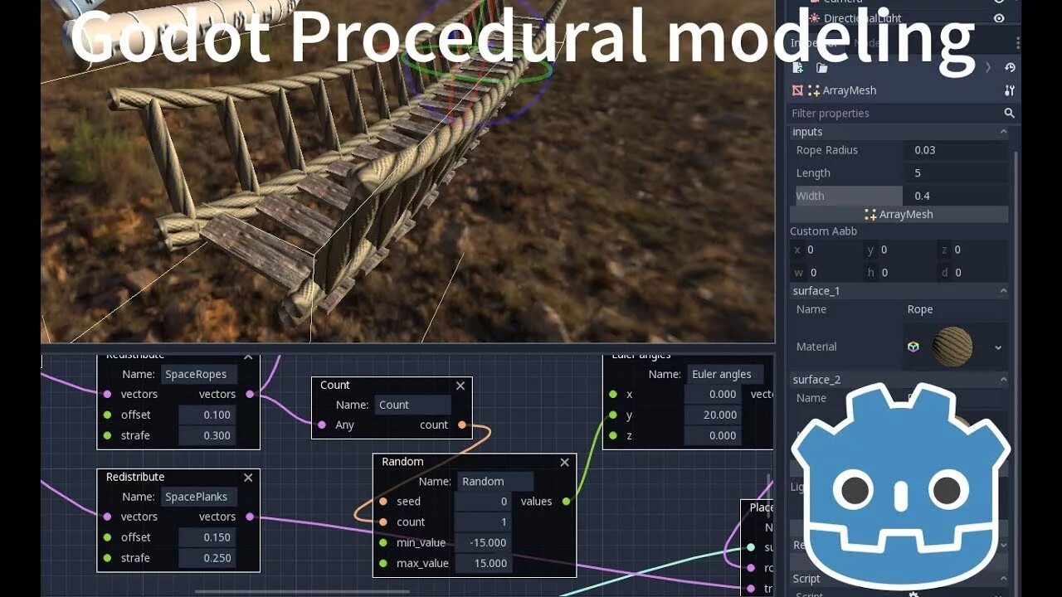Viewport: 1062px width, 597px height.
Task: Edit Euler angles x value 0.000
Action: pos(713,395)
